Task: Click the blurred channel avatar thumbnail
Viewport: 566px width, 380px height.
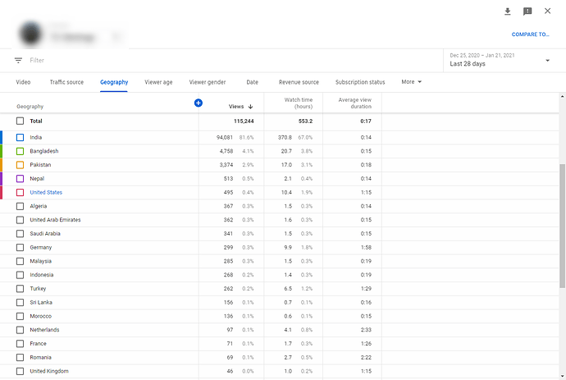Action: 30,34
